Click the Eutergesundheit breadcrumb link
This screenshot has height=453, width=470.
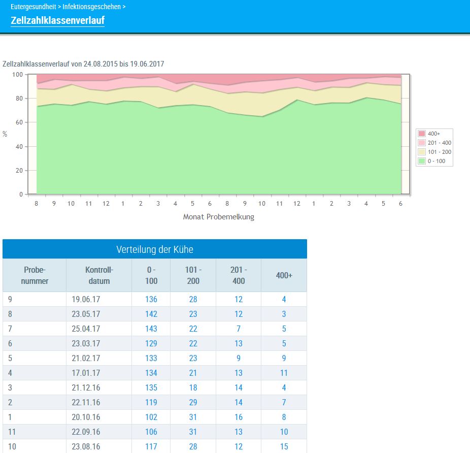[33, 7]
